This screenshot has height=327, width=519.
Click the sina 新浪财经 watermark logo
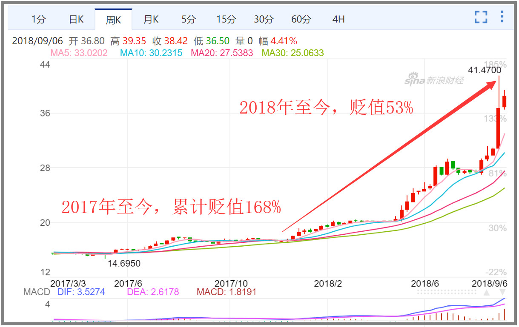point(434,80)
